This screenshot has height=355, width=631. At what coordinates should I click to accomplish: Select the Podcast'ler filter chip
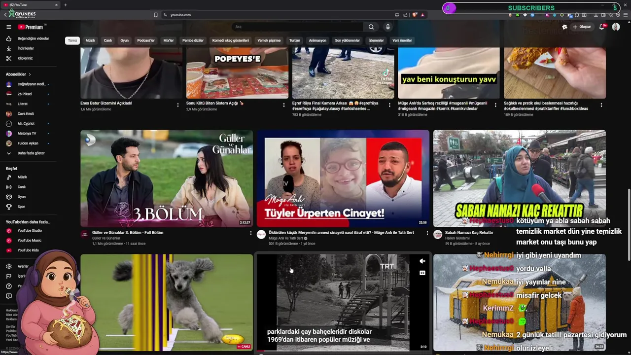pyautogui.click(x=146, y=40)
